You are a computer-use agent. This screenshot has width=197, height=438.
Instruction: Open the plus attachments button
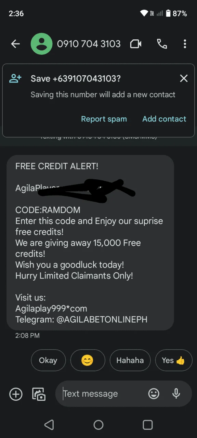[x=16, y=394]
